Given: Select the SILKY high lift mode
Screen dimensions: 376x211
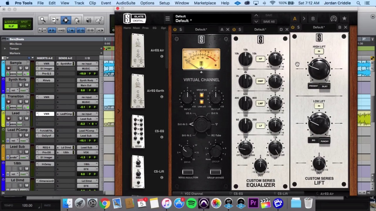Looking at the screenshot, I should pos(325,86).
